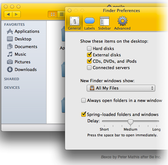Uncheck CDs, DVDs, and iPods

pyautogui.click(x=89, y=61)
